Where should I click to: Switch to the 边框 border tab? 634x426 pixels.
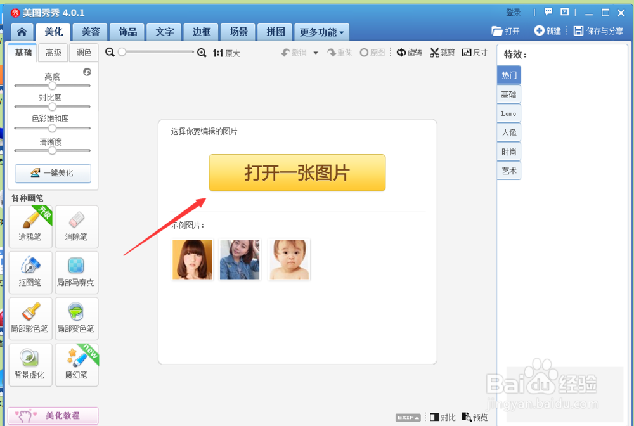click(x=202, y=32)
